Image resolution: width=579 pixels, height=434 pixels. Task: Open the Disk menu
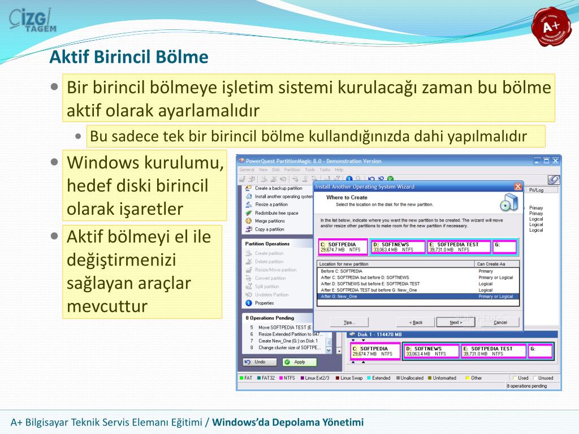tap(276, 170)
